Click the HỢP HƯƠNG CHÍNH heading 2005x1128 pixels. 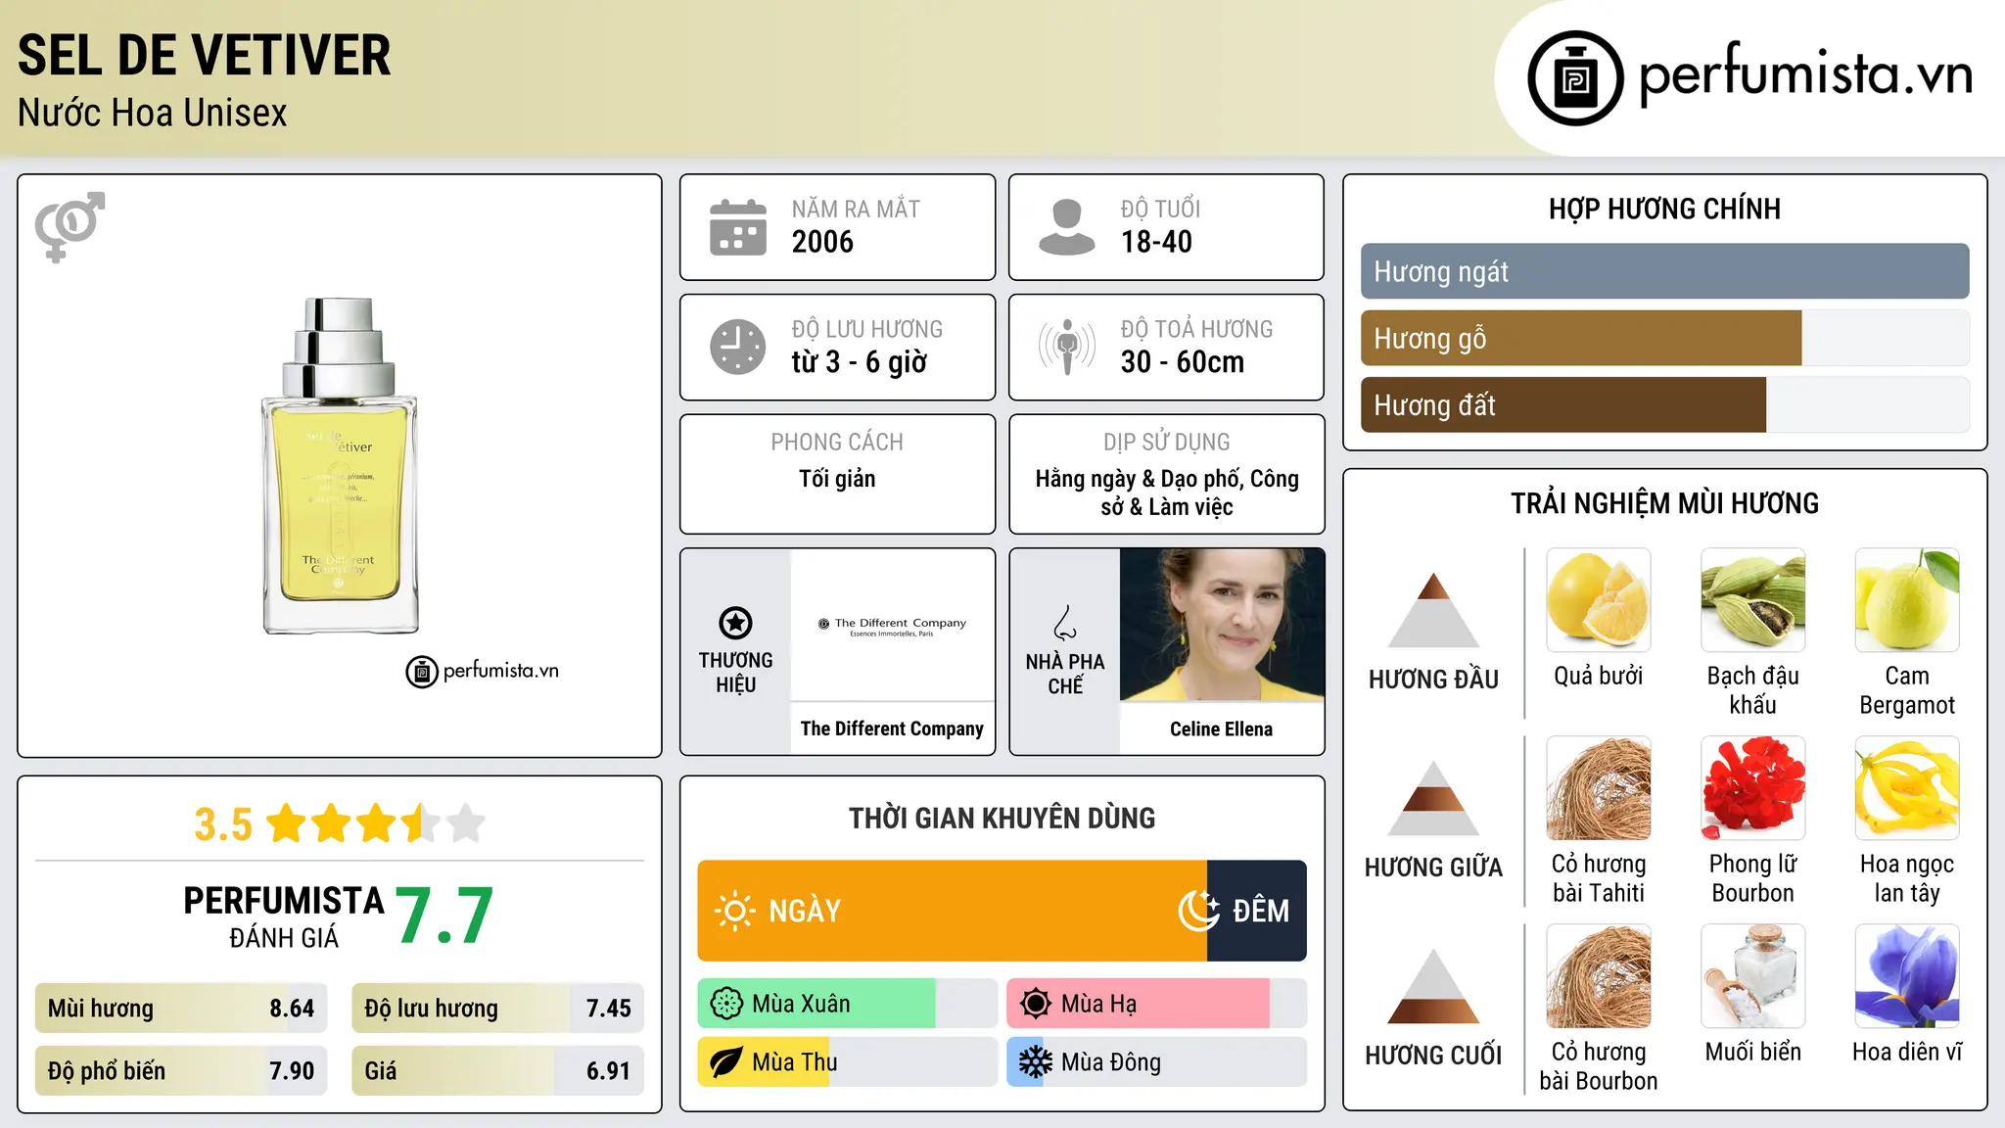[1664, 209]
